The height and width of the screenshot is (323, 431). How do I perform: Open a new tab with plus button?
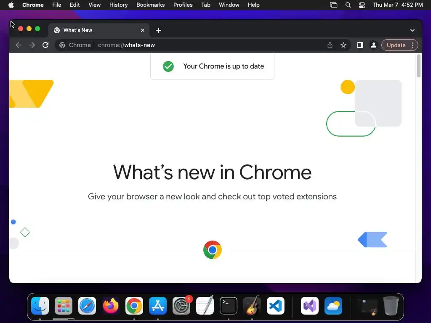(x=159, y=30)
